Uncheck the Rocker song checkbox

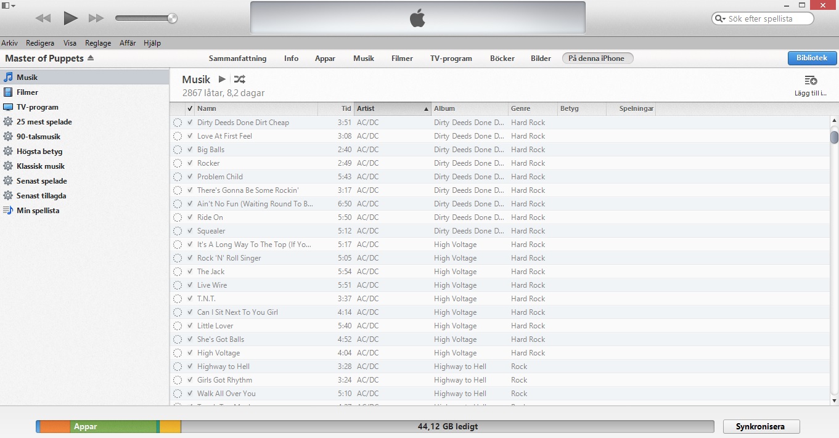(190, 163)
